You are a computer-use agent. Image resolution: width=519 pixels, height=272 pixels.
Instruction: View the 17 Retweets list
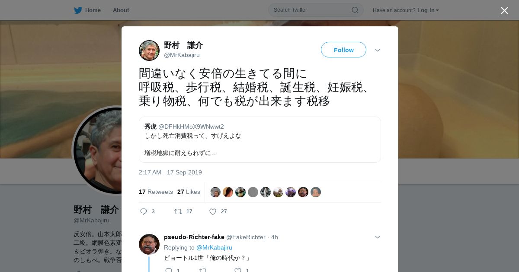tap(156, 192)
